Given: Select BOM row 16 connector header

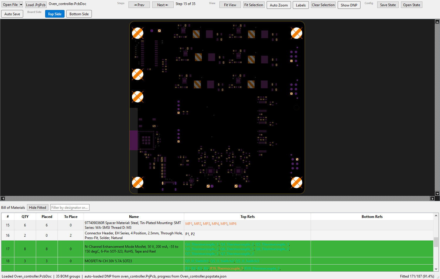Looking at the screenshot, I should click(217, 235).
